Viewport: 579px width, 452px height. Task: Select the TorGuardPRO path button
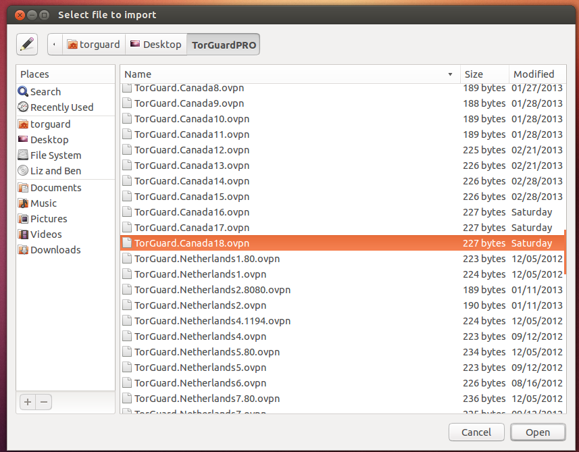pyautogui.click(x=224, y=45)
